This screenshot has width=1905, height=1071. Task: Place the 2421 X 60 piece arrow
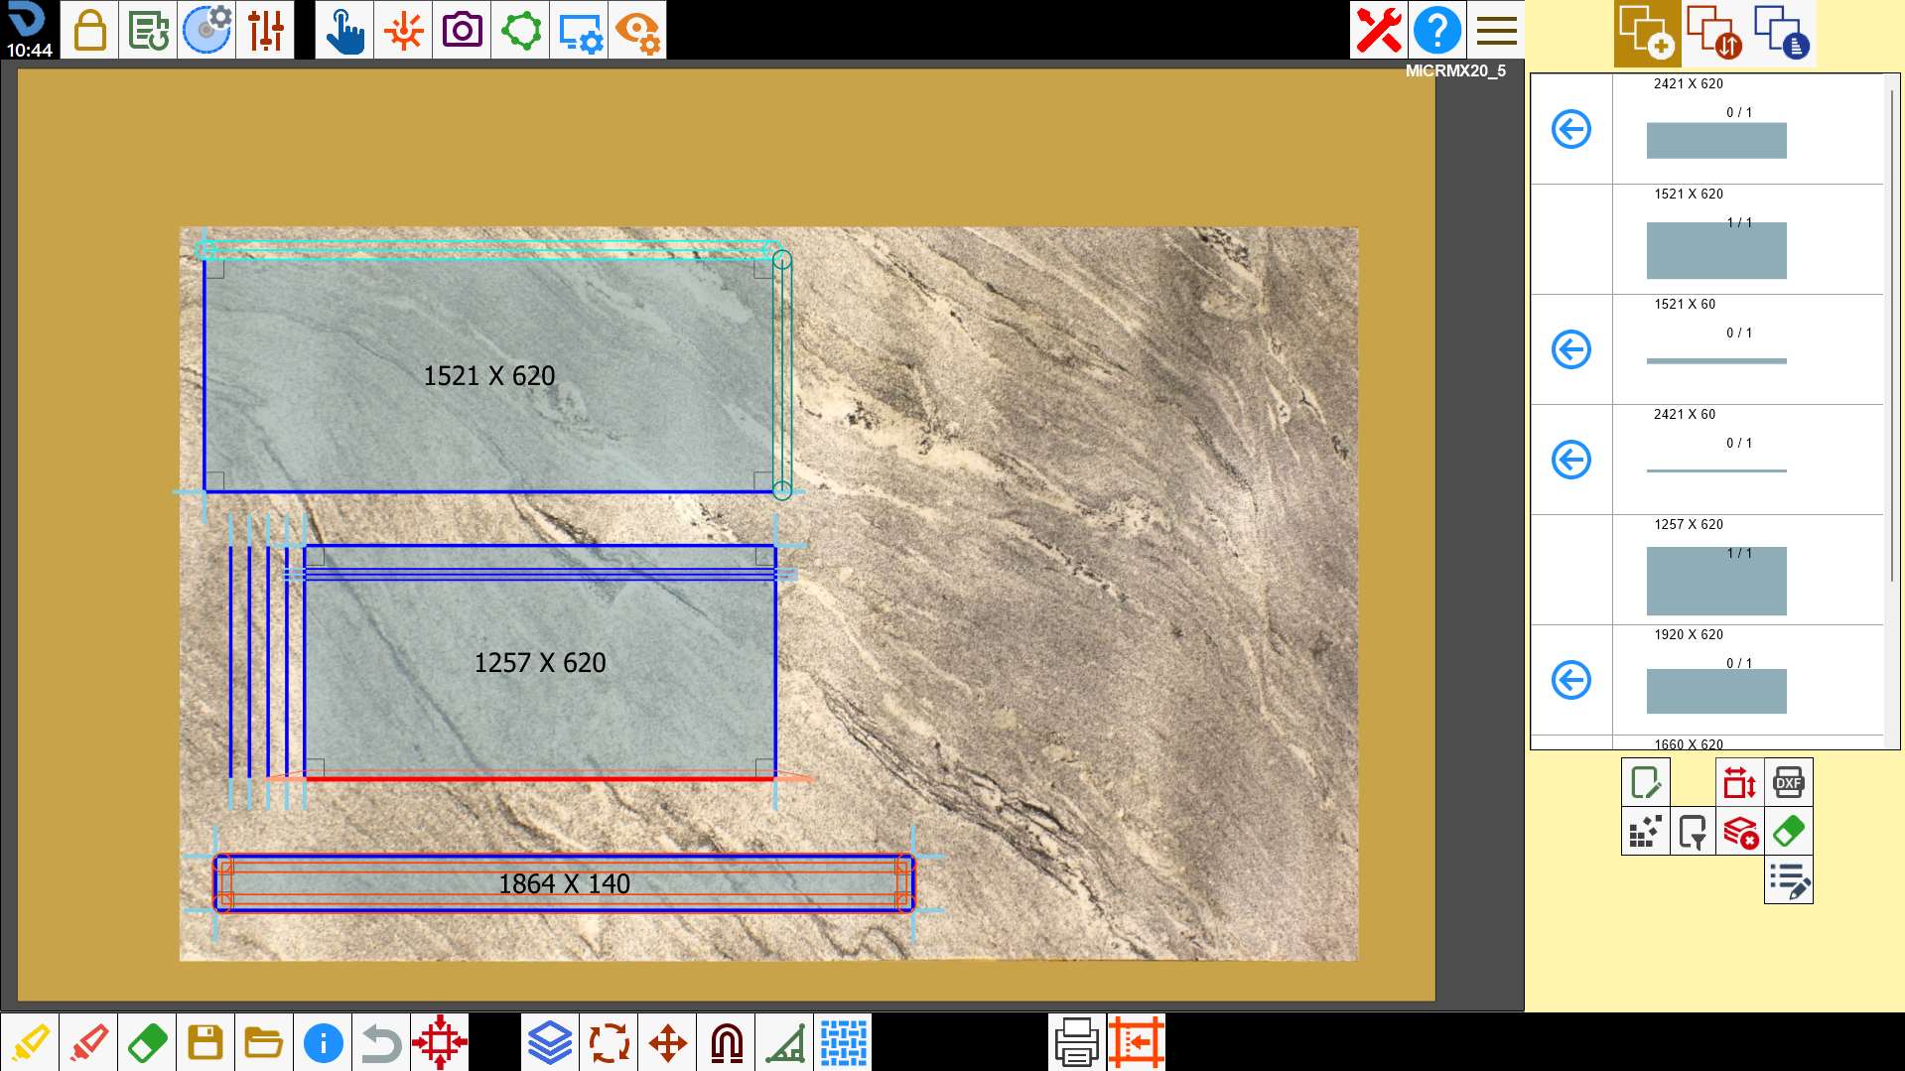[1571, 460]
